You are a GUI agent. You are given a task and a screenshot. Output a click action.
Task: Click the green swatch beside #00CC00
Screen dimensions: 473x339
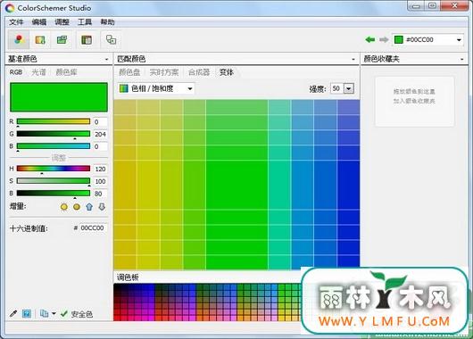point(399,39)
